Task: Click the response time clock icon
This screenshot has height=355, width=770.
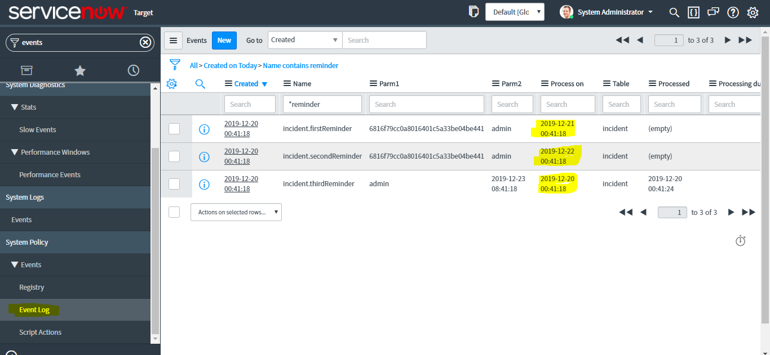Action: tap(740, 240)
